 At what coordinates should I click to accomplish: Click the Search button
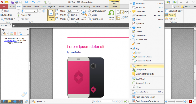pyautogui.click(x=186, y=6)
